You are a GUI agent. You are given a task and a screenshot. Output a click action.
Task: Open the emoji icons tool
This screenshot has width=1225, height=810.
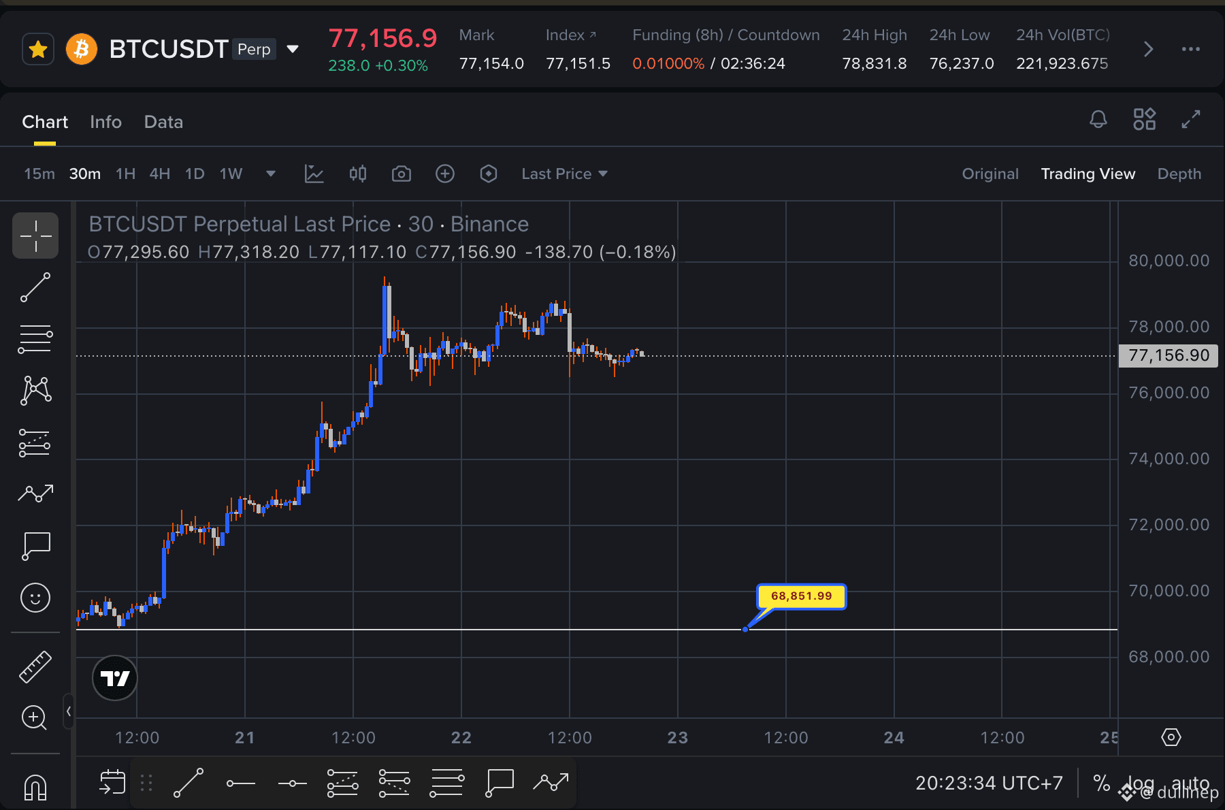click(x=35, y=598)
